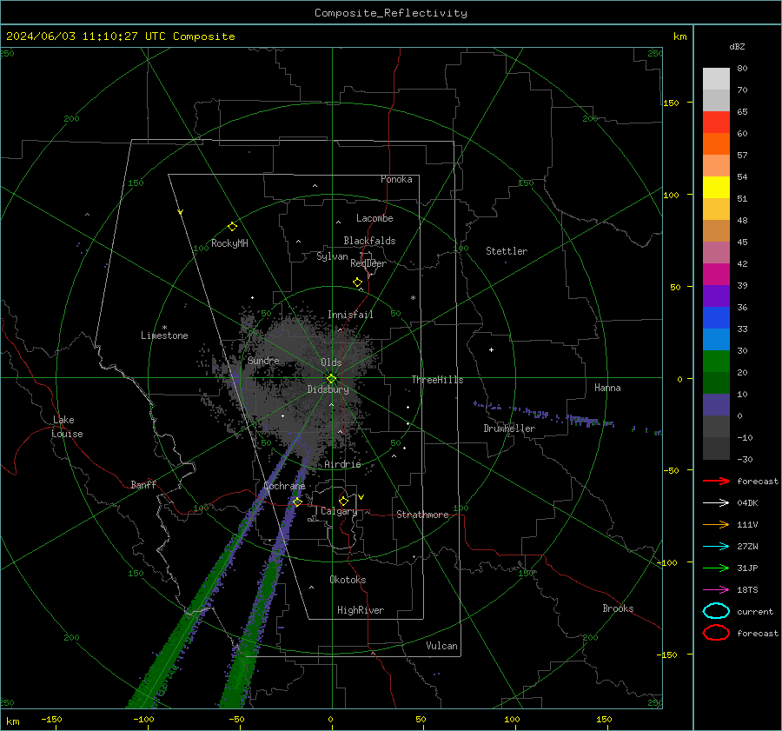This screenshot has width=782, height=731.
Task: Click the asterisk marker east of Innisfail
Action: click(x=413, y=298)
